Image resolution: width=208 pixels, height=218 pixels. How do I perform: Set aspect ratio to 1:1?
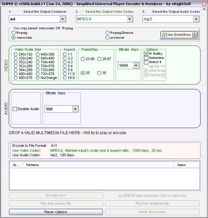tap(65, 54)
